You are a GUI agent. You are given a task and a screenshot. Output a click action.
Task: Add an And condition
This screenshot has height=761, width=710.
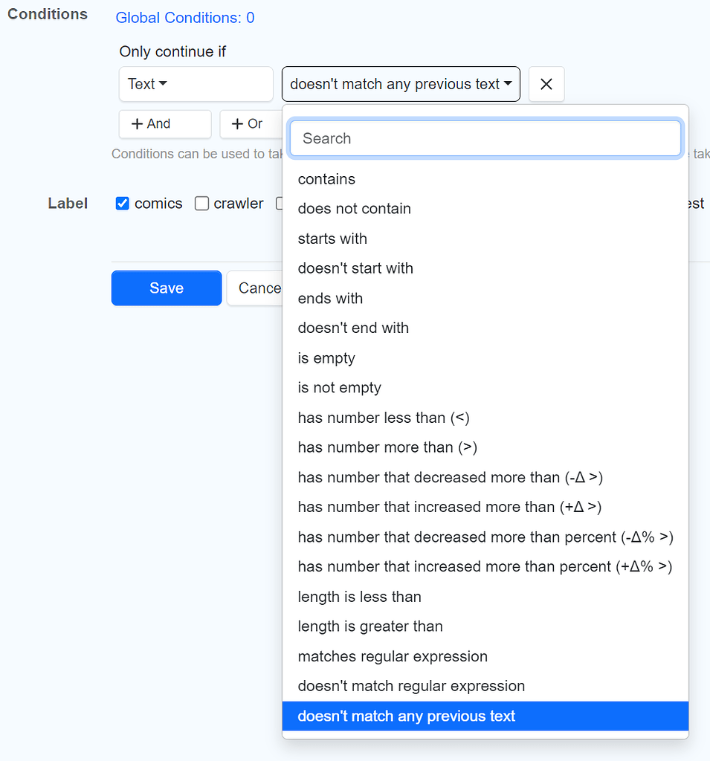165,124
